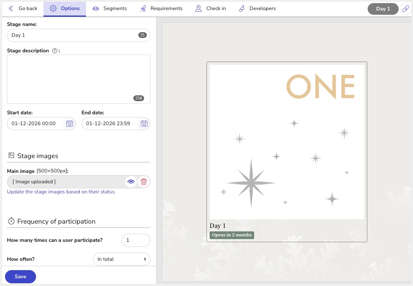Click the Day 1 caption under preview
The image size is (413, 286).
[x=218, y=226]
